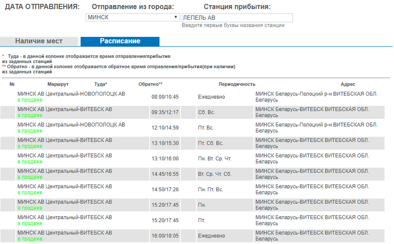Click the Адрес column header
This screenshot has height=244, width=394.
[348, 84]
